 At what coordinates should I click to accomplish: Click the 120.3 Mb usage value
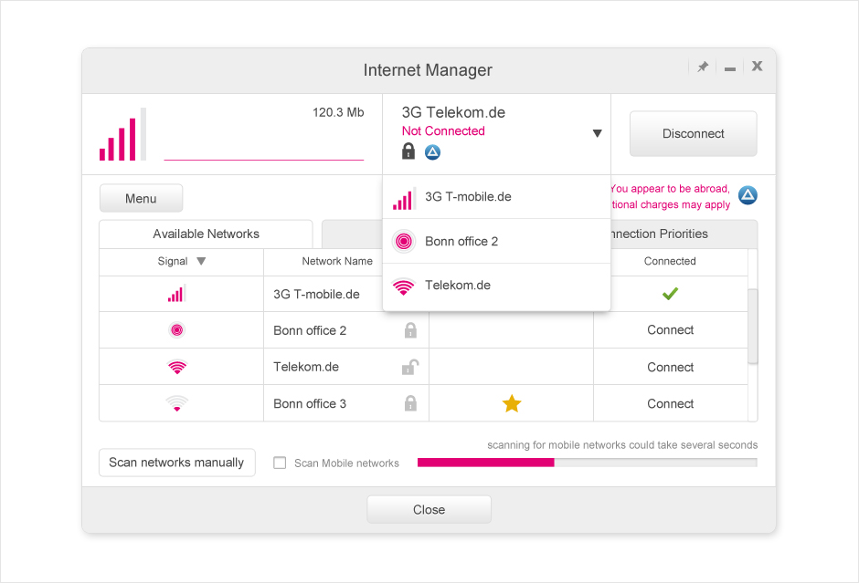pos(338,112)
